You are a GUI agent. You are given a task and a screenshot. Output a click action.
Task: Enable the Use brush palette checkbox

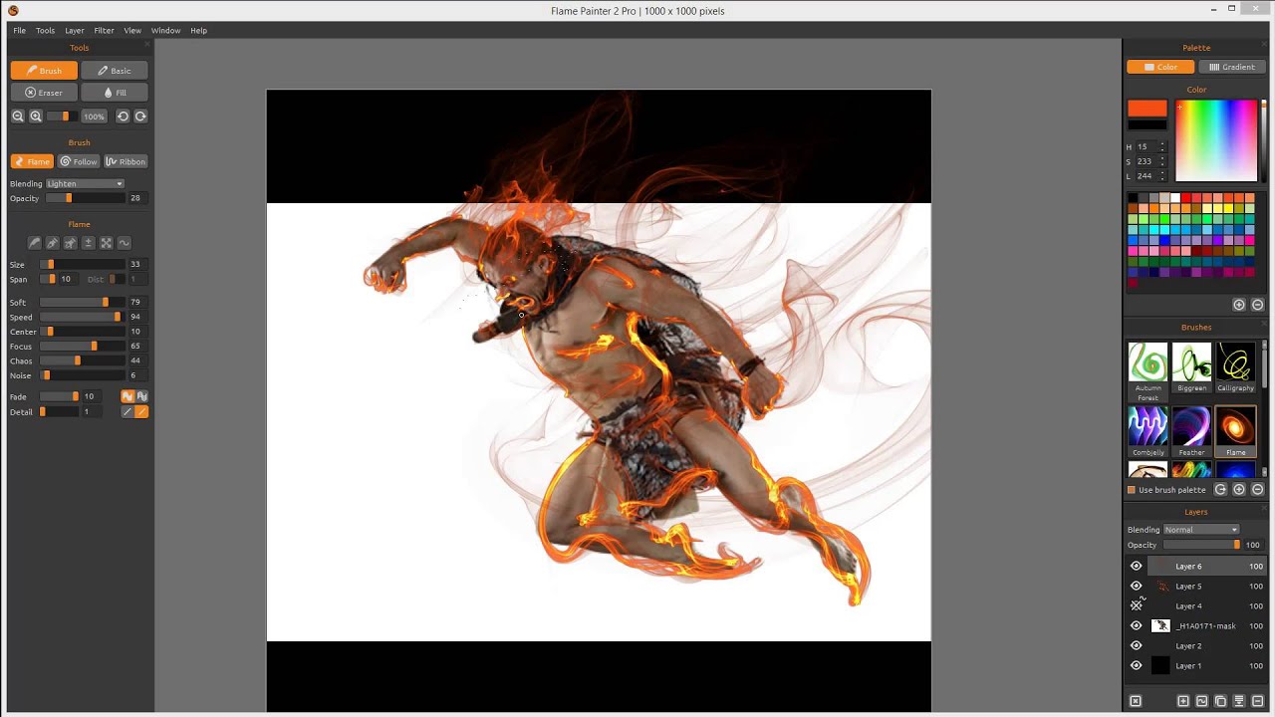pos(1132,490)
